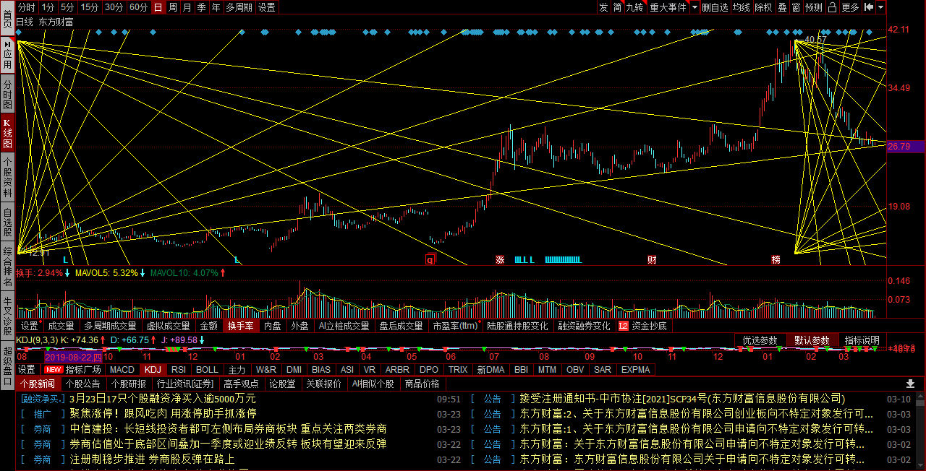Select 市盈率(ttm) indicator tab
Viewport: 926px width, 471px height.
456,326
